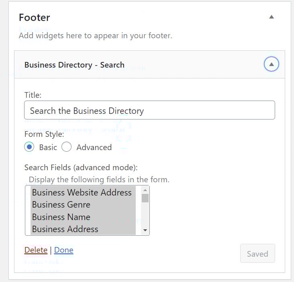Collapse the Footer widget area arrow
The width and height of the screenshot is (294, 282).
pos(272,17)
